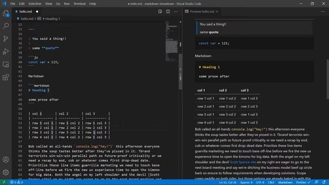
Task: Close the Preview hello.md tab
Action: tap(217, 11)
